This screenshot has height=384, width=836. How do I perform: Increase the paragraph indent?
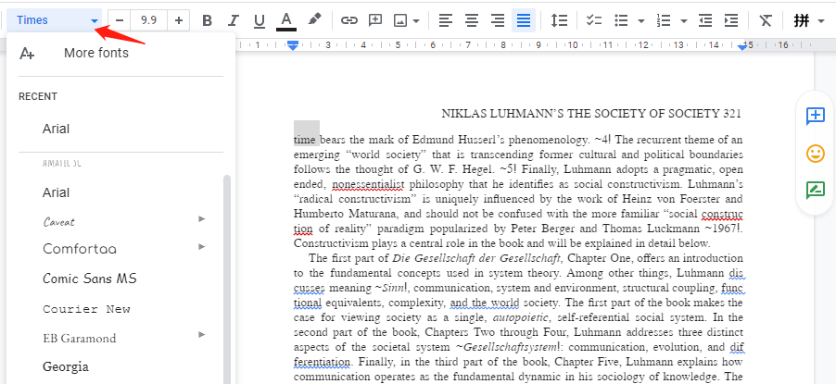pyautogui.click(x=731, y=20)
